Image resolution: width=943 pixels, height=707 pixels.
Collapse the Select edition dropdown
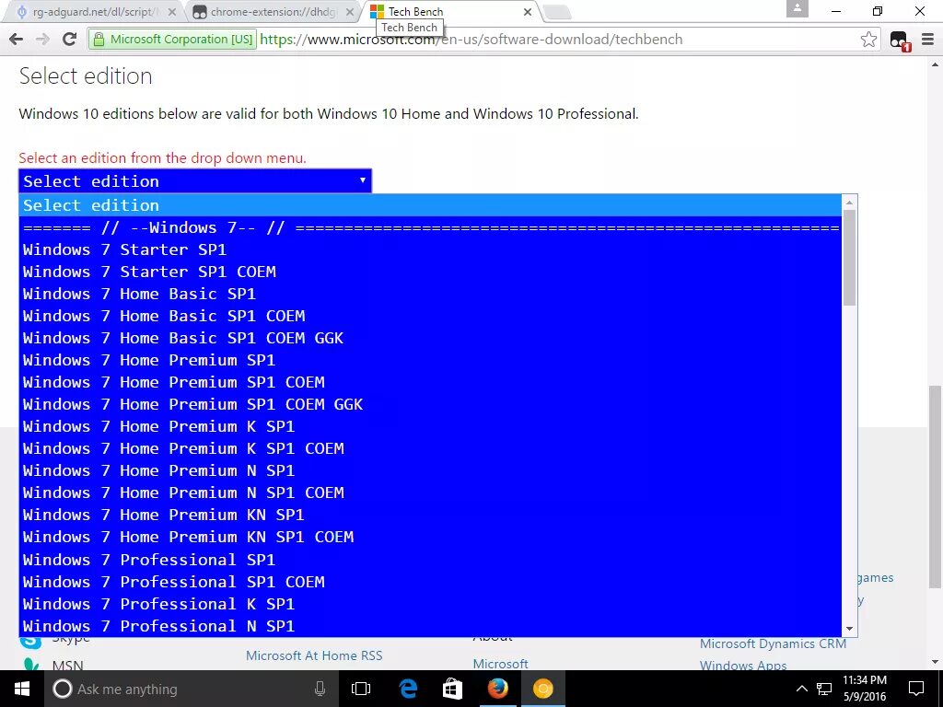click(195, 181)
